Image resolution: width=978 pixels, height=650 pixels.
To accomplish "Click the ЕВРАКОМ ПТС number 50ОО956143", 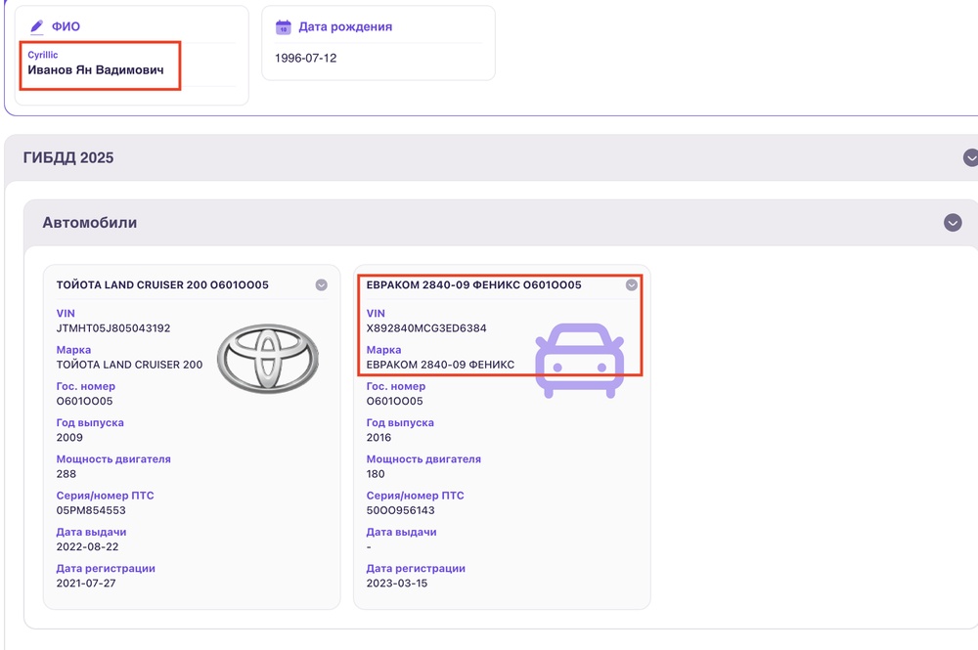I will coord(400,510).
